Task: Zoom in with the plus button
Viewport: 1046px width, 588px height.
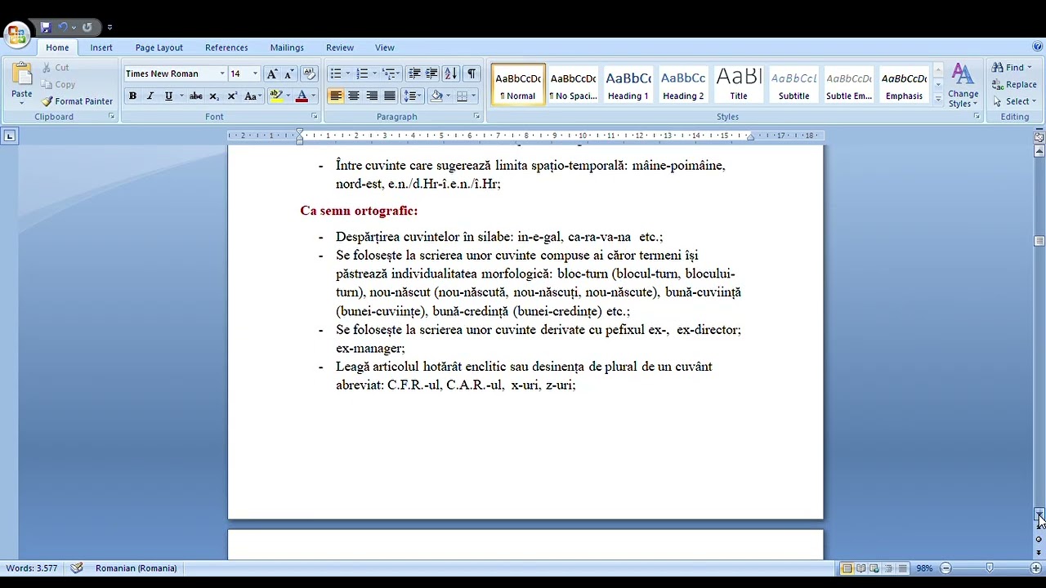Action: pos(1036,568)
